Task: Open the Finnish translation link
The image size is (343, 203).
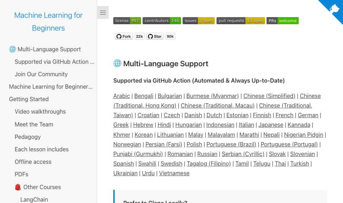Action: 262,115
